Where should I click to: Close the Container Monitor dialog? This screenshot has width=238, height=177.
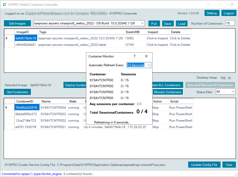[146, 56]
